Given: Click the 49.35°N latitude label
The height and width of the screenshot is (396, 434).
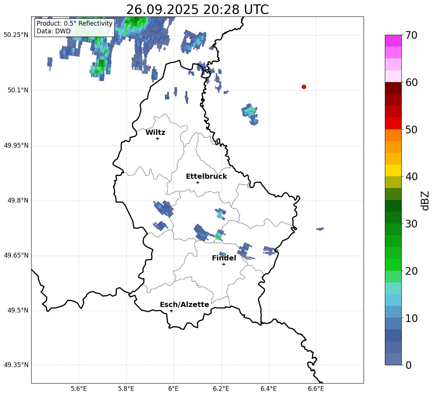Looking at the screenshot, I should tap(16, 365).
